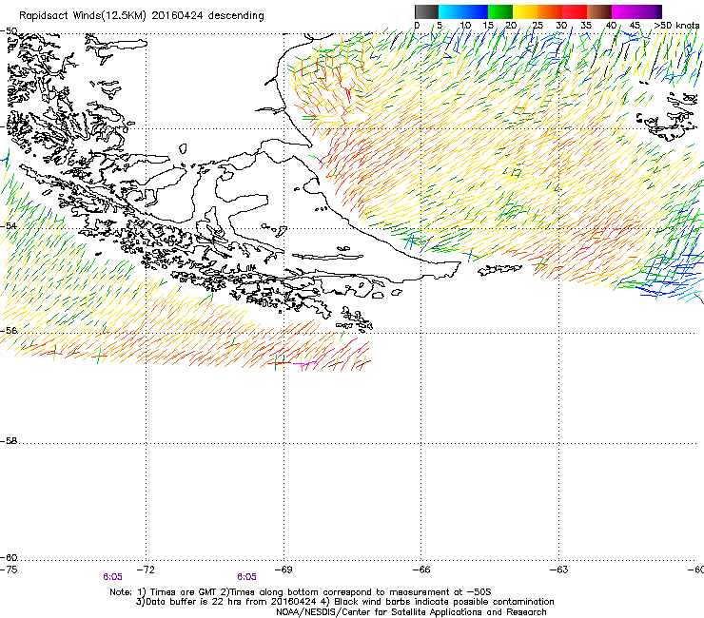
Task: Click the ">50 knots" legend label
Action: [x=676, y=25]
